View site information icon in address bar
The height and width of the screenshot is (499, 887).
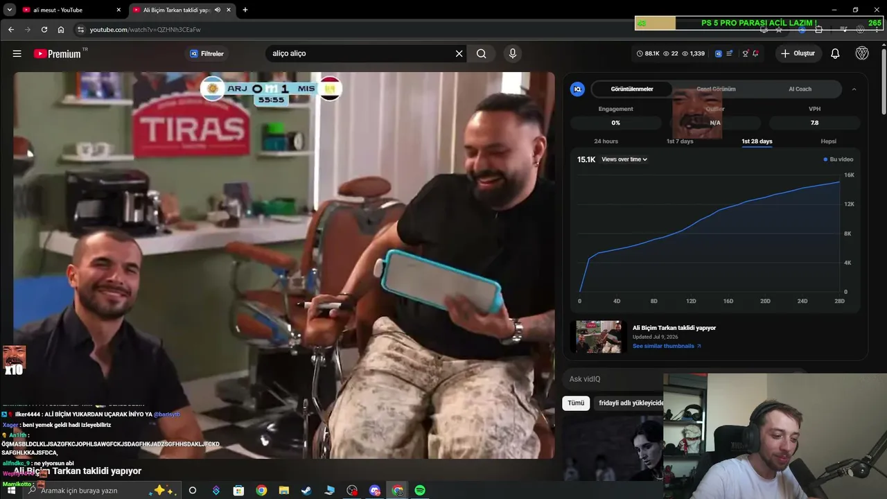80,29
